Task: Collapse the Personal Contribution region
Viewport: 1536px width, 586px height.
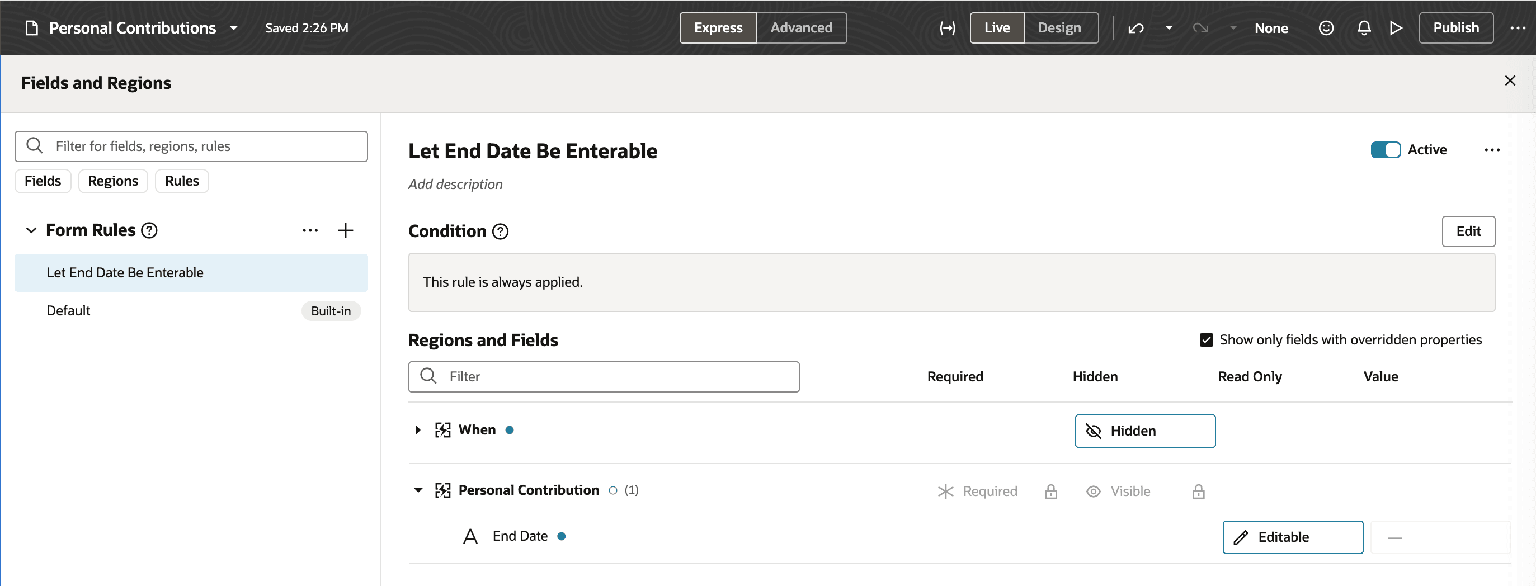Action: click(x=418, y=490)
